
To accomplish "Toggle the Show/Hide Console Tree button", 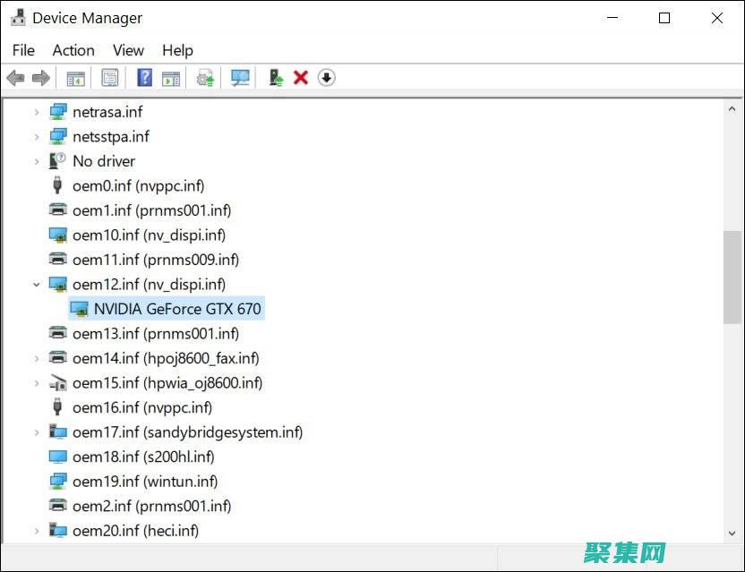I will click(75, 78).
